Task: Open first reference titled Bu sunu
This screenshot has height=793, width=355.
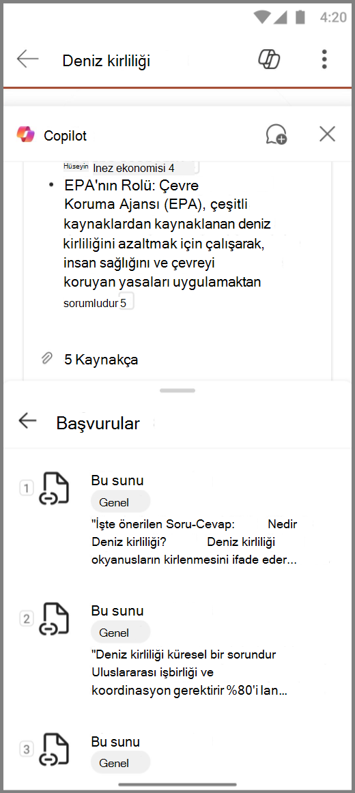Action: 117,480
